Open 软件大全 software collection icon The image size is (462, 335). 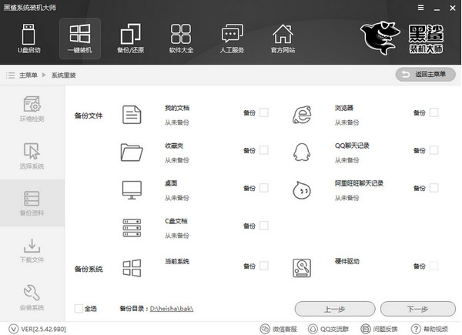click(181, 34)
